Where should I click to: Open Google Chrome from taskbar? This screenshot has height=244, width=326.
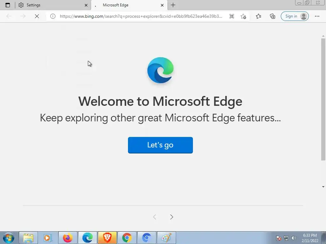pyautogui.click(x=127, y=238)
